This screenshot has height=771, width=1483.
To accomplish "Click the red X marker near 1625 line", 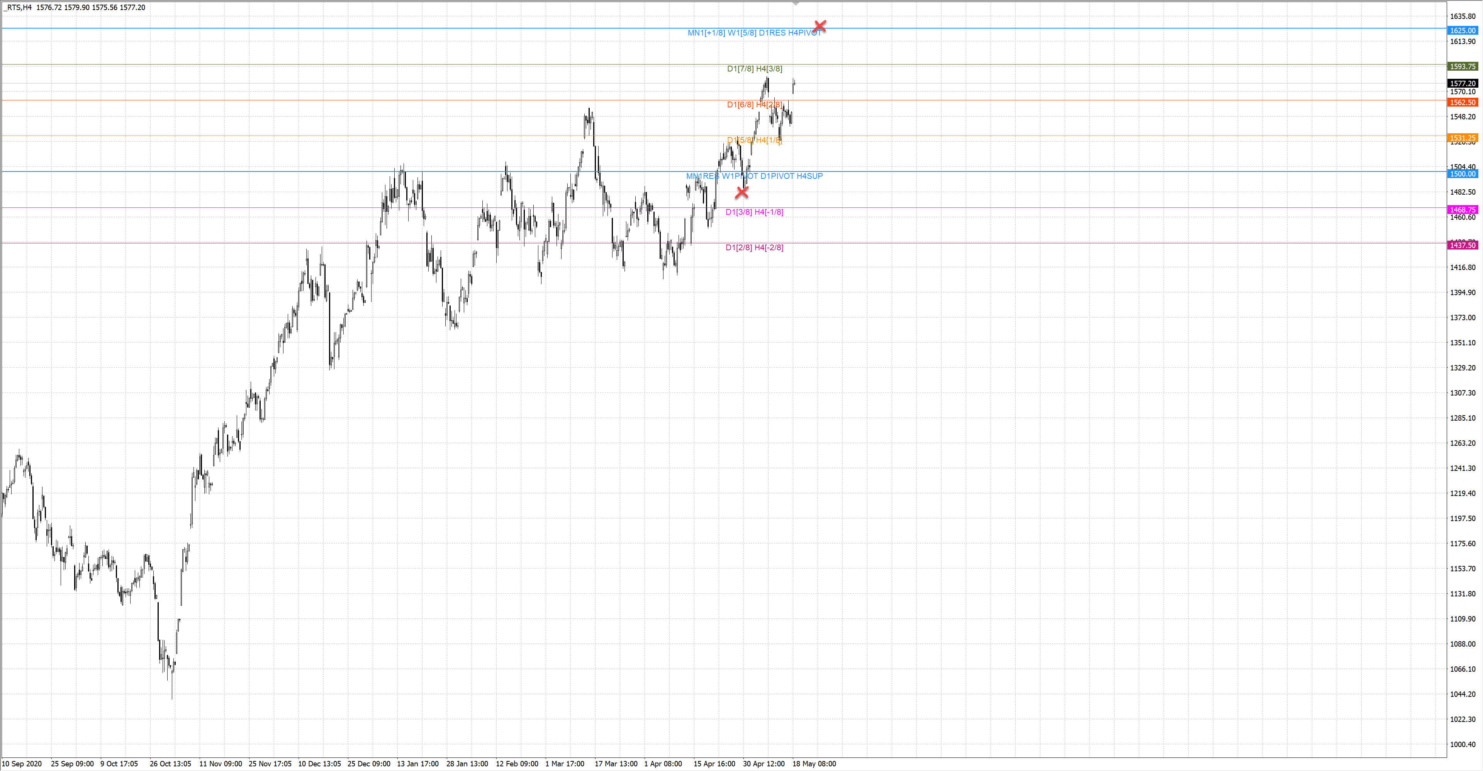I will click(x=820, y=26).
